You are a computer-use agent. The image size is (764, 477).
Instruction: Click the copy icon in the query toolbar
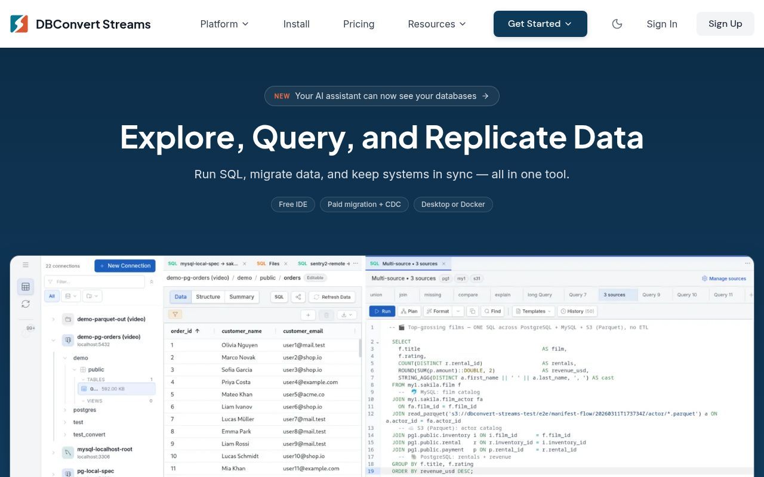point(472,311)
